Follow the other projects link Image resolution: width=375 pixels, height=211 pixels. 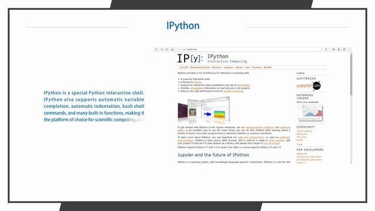pyautogui.click(x=277, y=141)
